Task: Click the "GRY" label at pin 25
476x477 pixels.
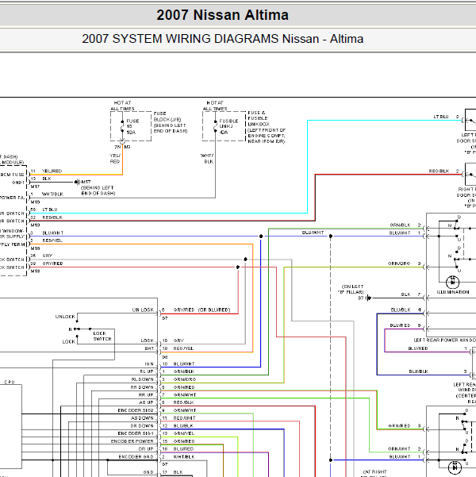Action: pyautogui.click(x=47, y=256)
